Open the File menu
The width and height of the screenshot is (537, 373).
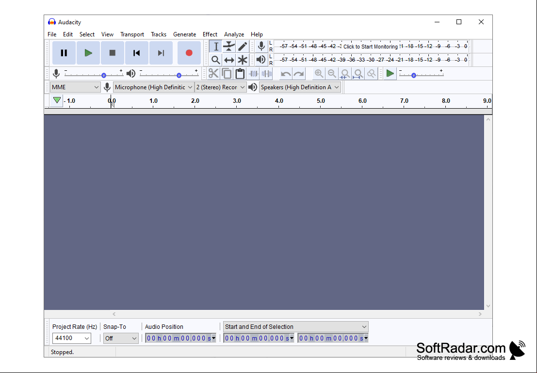click(x=52, y=34)
